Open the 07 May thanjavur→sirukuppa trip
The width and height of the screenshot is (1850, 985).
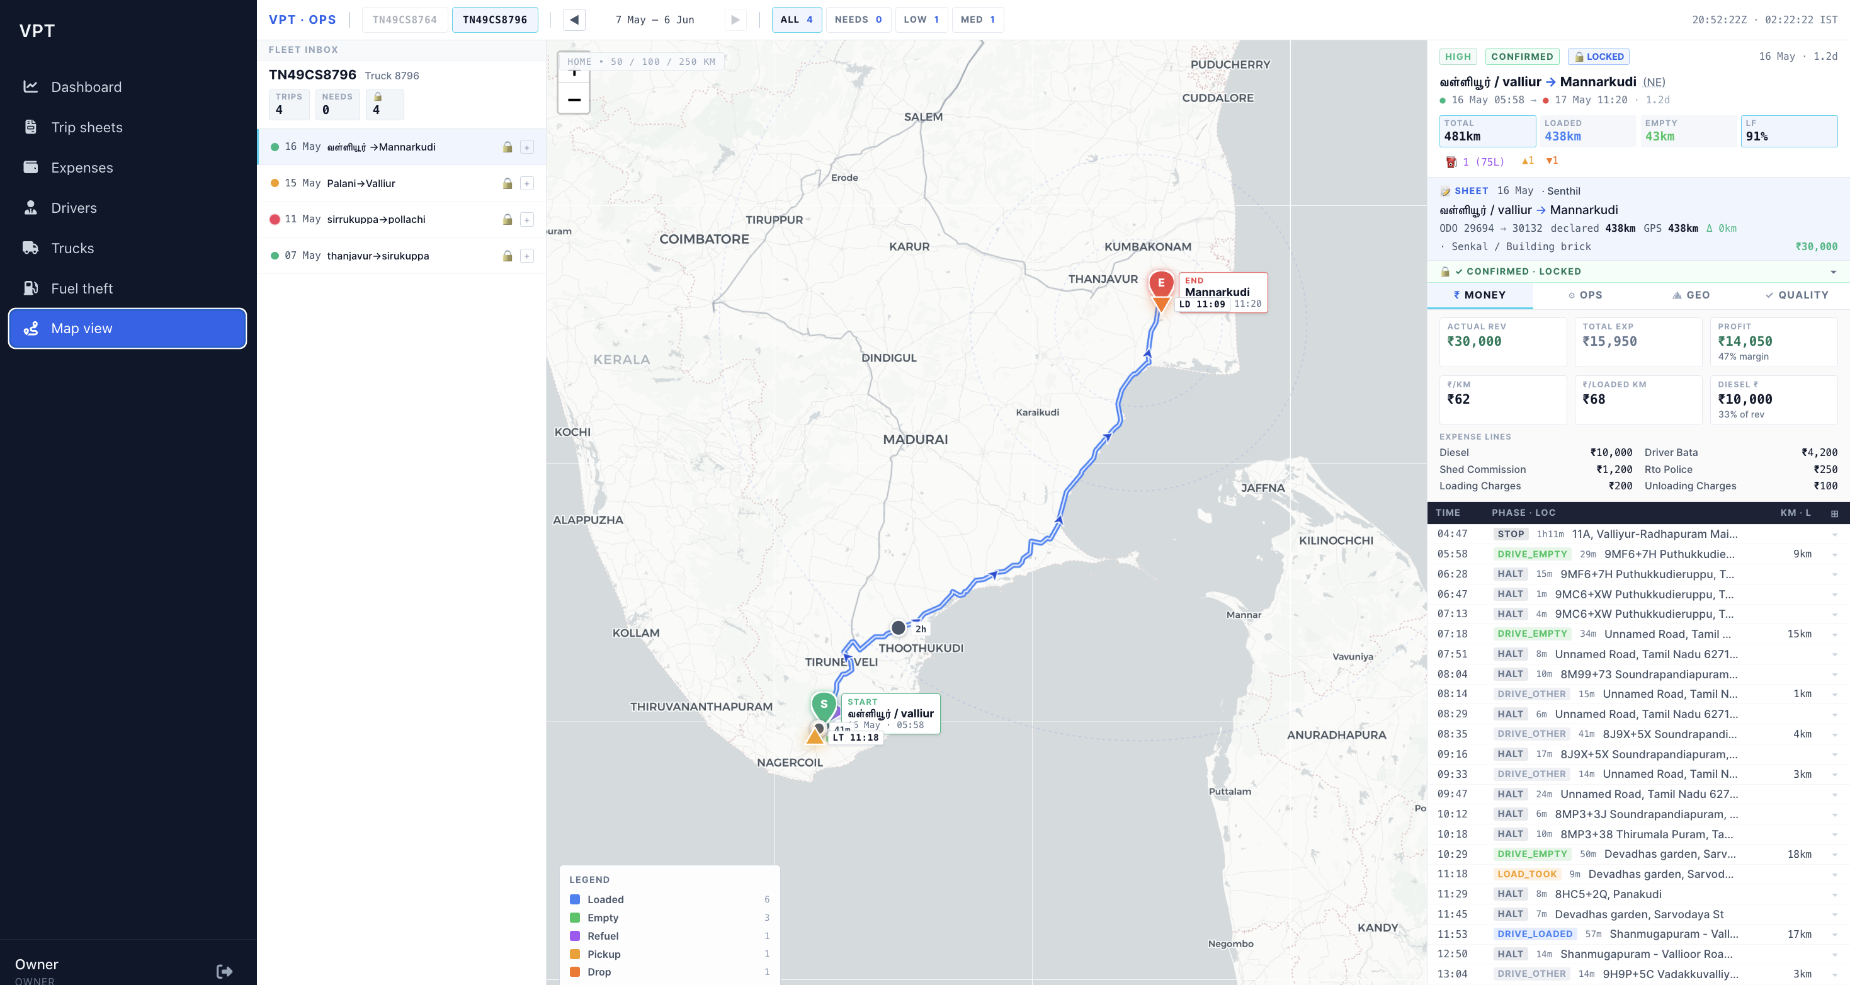pyautogui.click(x=402, y=256)
